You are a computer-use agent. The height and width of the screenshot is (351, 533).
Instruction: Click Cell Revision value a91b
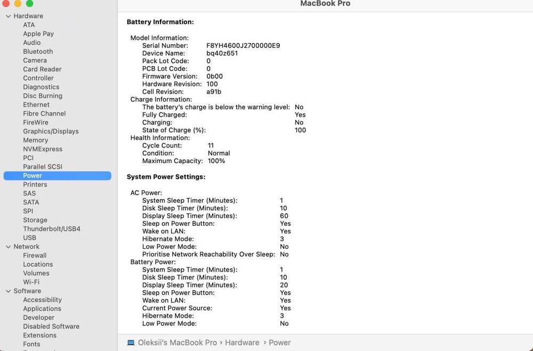pos(214,92)
